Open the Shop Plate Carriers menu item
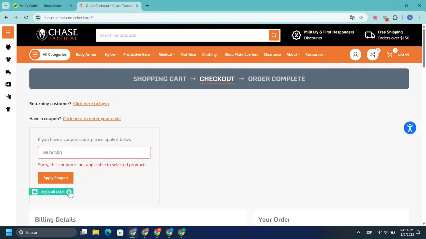The height and width of the screenshot is (239, 426). coord(241,55)
